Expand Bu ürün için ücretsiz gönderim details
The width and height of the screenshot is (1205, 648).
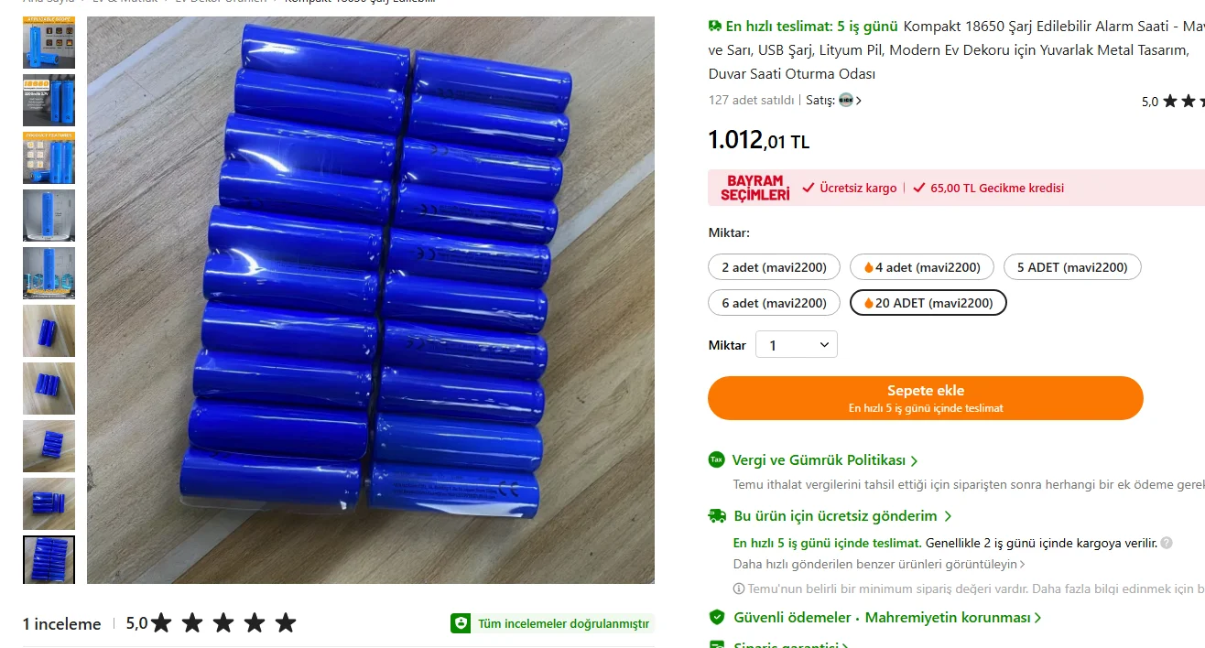coord(842,516)
